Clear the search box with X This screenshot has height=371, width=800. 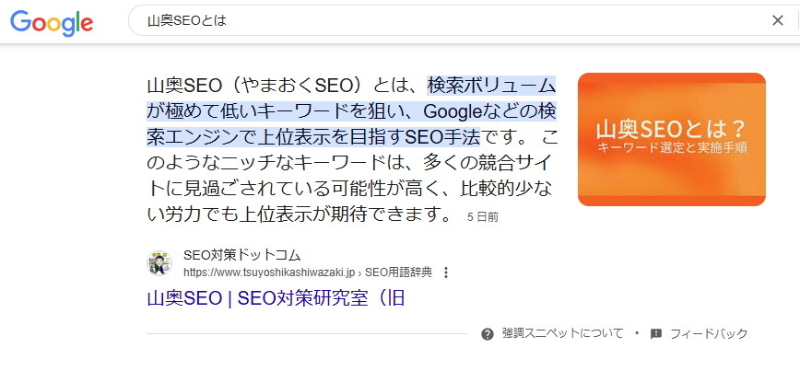tap(778, 21)
